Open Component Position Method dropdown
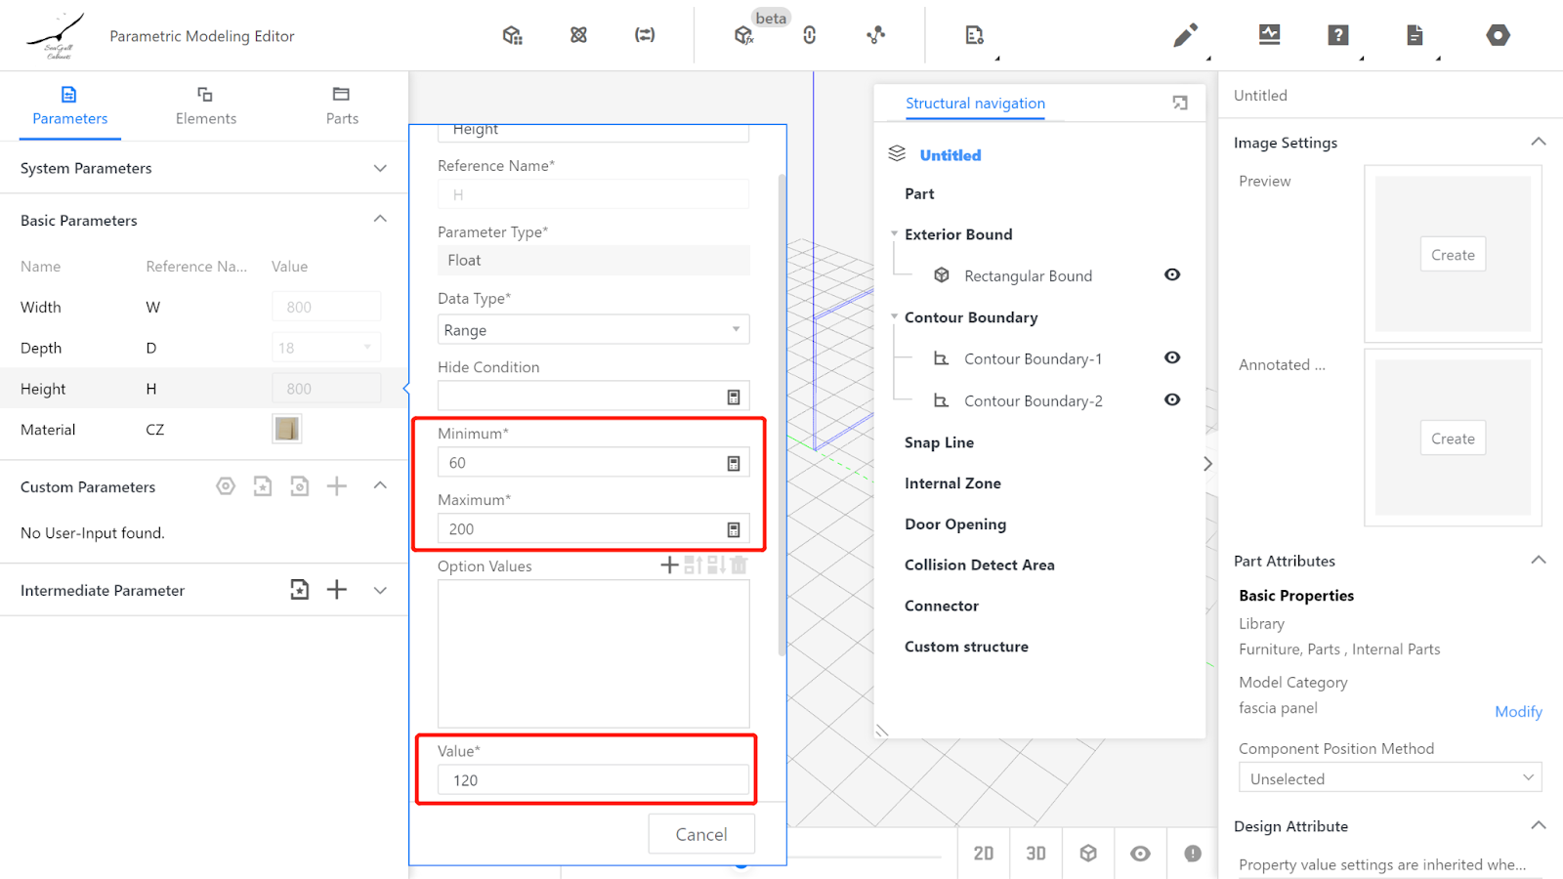The height and width of the screenshot is (879, 1563). click(1389, 778)
